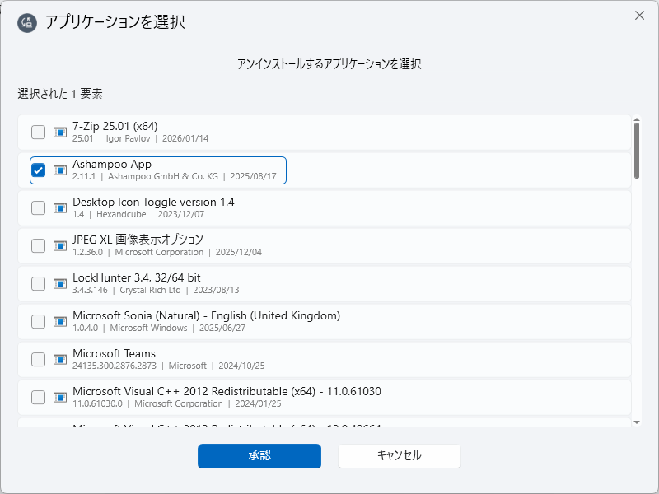Click the dialog's title bar app icon

pos(27,22)
